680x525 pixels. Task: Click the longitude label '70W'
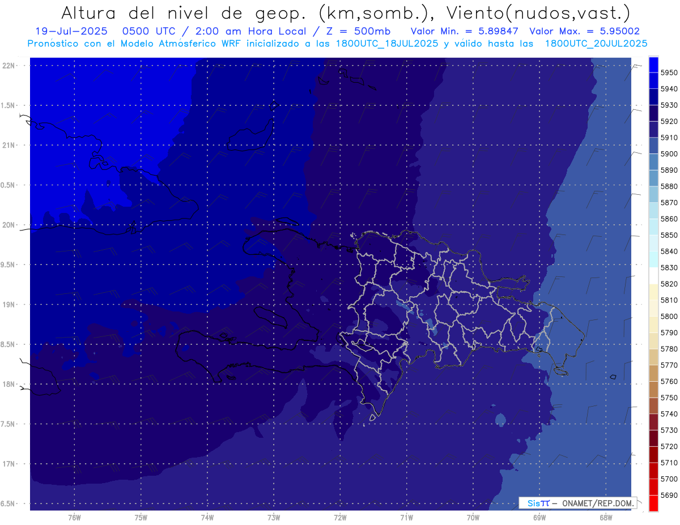(x=473, y=517)
